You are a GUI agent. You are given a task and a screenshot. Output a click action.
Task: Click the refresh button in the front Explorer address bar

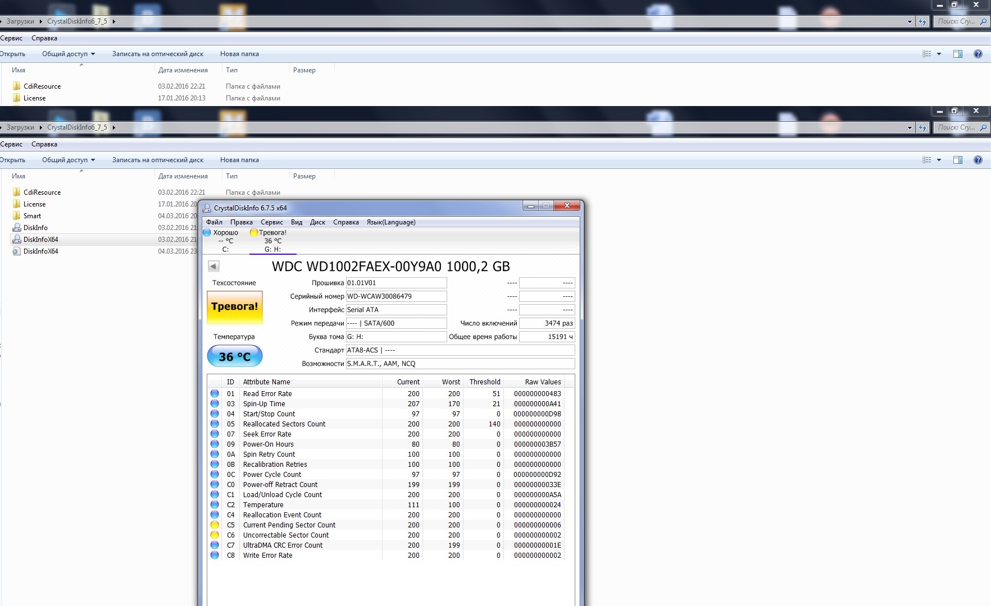pyautogui.click(x=922, y=127)
